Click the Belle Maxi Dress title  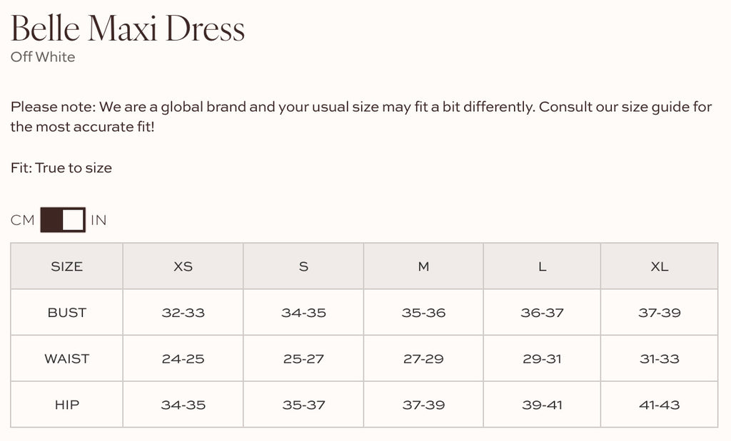click(x=127, y=28)
